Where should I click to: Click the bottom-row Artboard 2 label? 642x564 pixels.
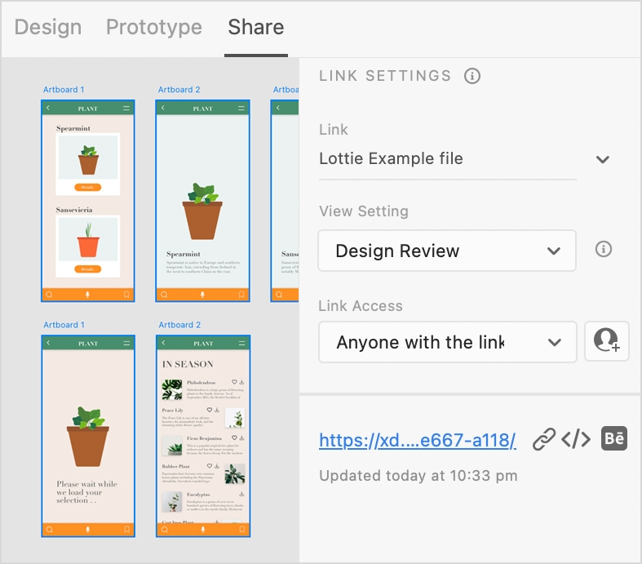[179, 325]
